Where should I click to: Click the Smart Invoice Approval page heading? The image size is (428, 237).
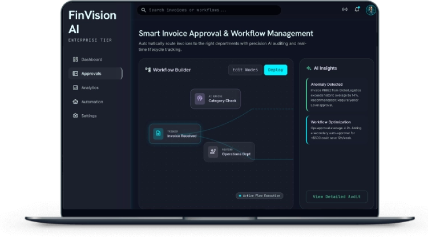pos(226,33)
